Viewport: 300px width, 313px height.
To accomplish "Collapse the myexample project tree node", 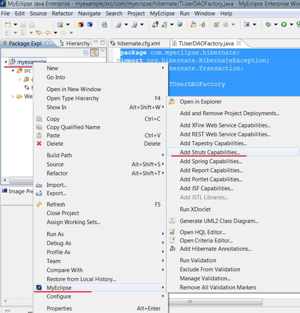I will click(x=5, y=62).
